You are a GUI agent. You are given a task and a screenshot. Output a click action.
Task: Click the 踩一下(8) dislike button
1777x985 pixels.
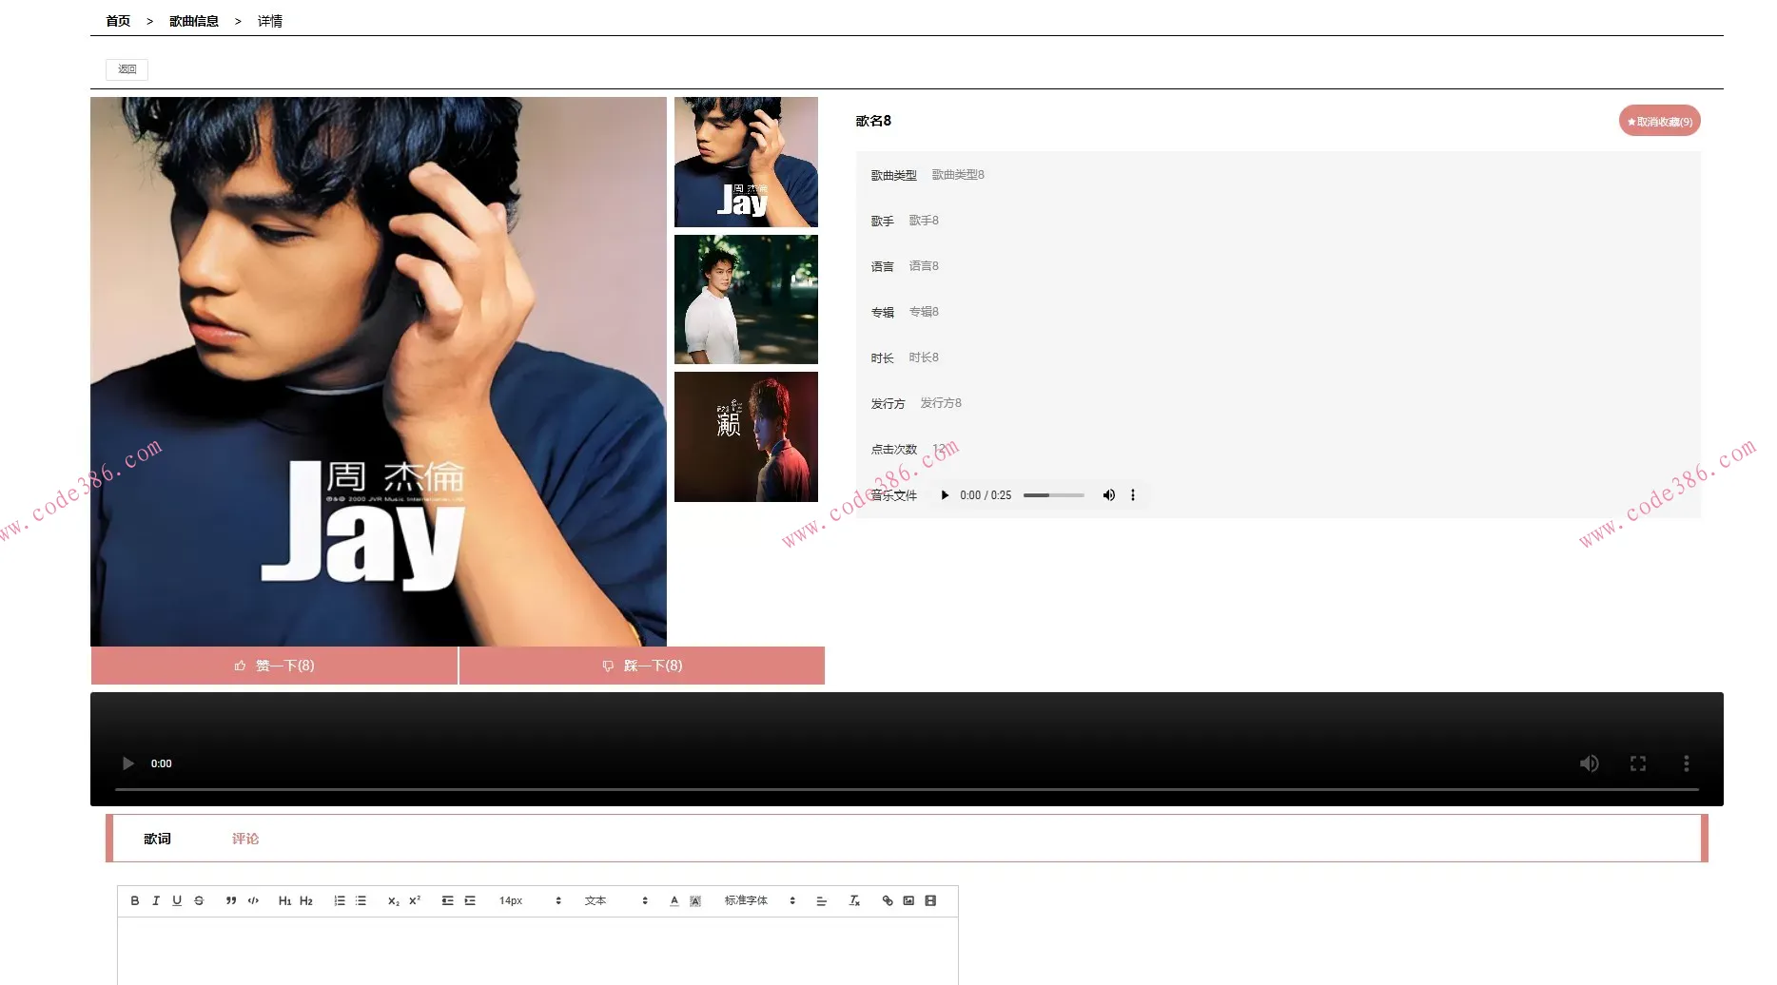(642, 666)
